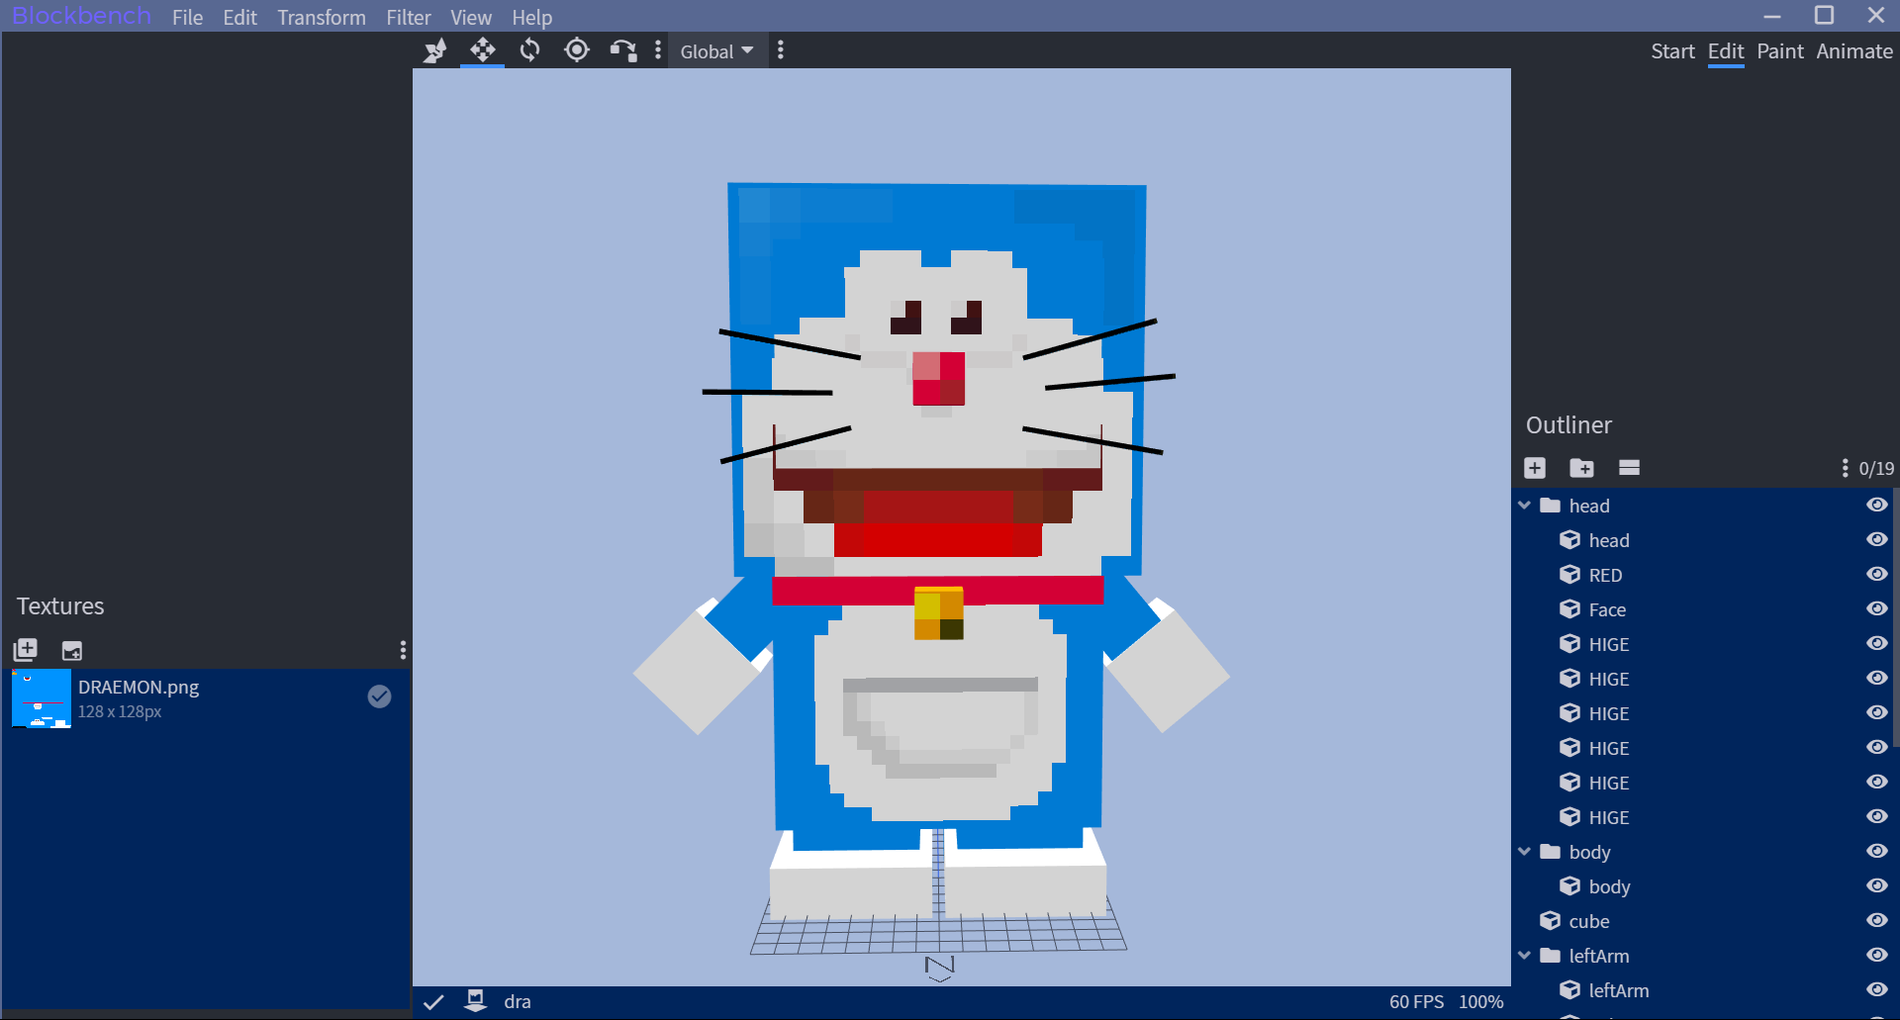The height and width of the screenshot is (1020, 1900).
Task: Click the Blockbench logo
Action: 81,16
